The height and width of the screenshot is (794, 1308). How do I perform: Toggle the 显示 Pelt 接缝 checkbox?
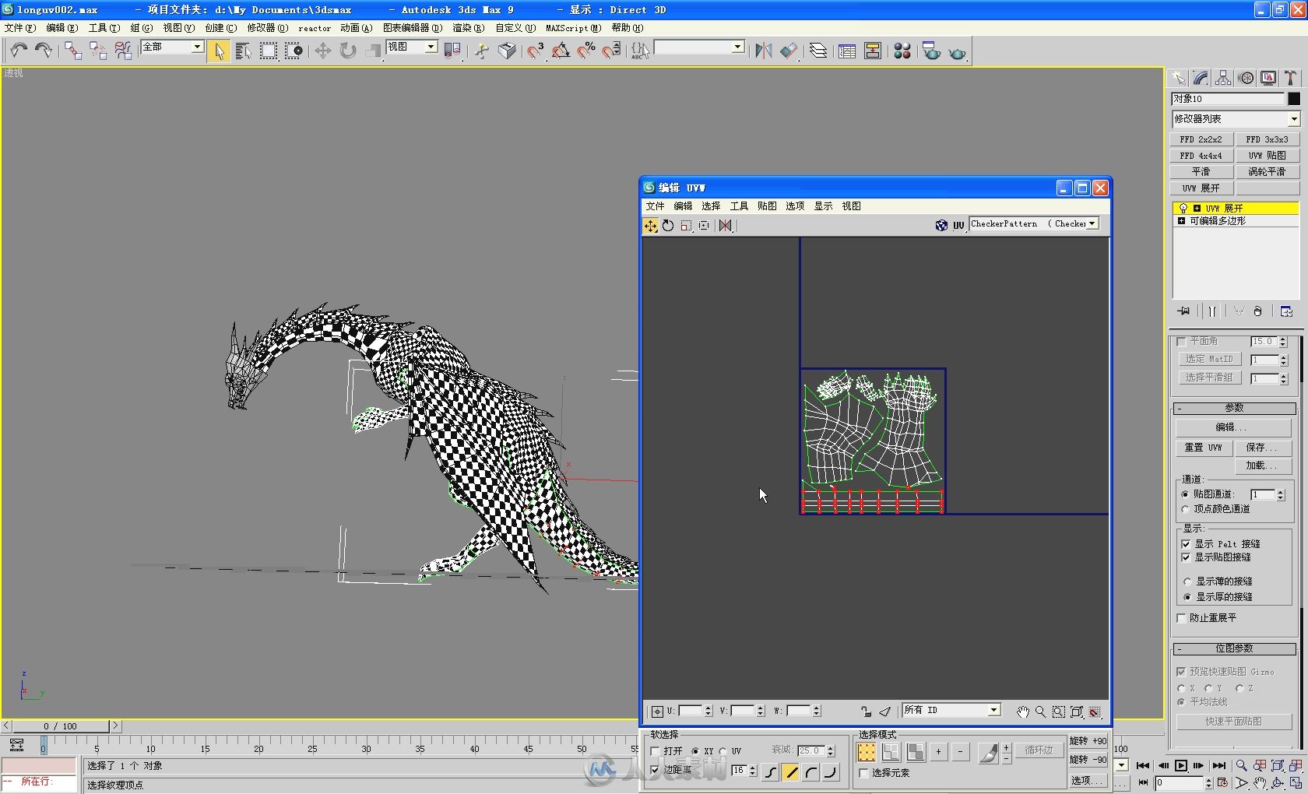[x=1186, y=544]
